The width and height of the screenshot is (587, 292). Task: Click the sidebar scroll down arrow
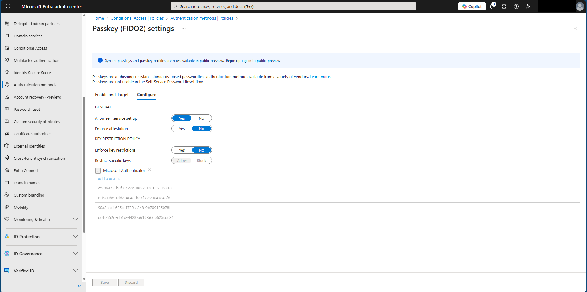click(x=84, y=279)
